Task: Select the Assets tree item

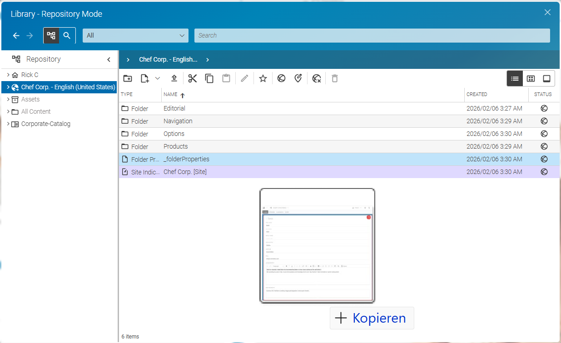Action: click(30, 99)
